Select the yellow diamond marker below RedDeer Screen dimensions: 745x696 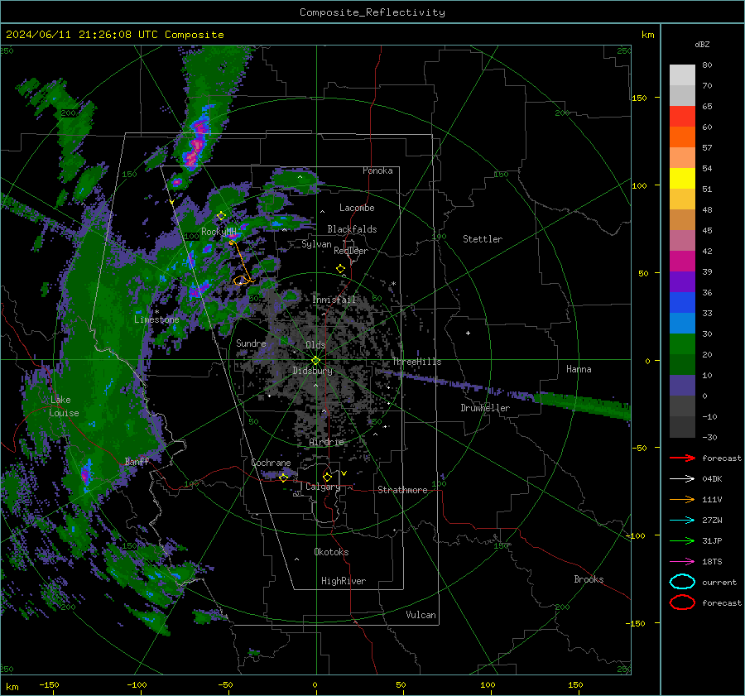tap(341, 269)
